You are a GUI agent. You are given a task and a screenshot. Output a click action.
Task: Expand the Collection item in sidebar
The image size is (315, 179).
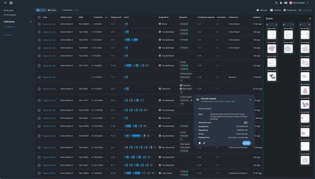coord(4,27)
